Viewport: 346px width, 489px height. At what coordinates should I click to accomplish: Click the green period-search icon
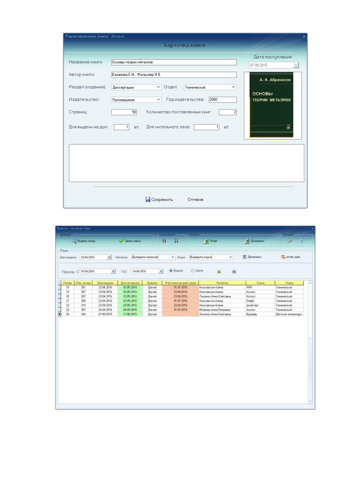[219, 272]
